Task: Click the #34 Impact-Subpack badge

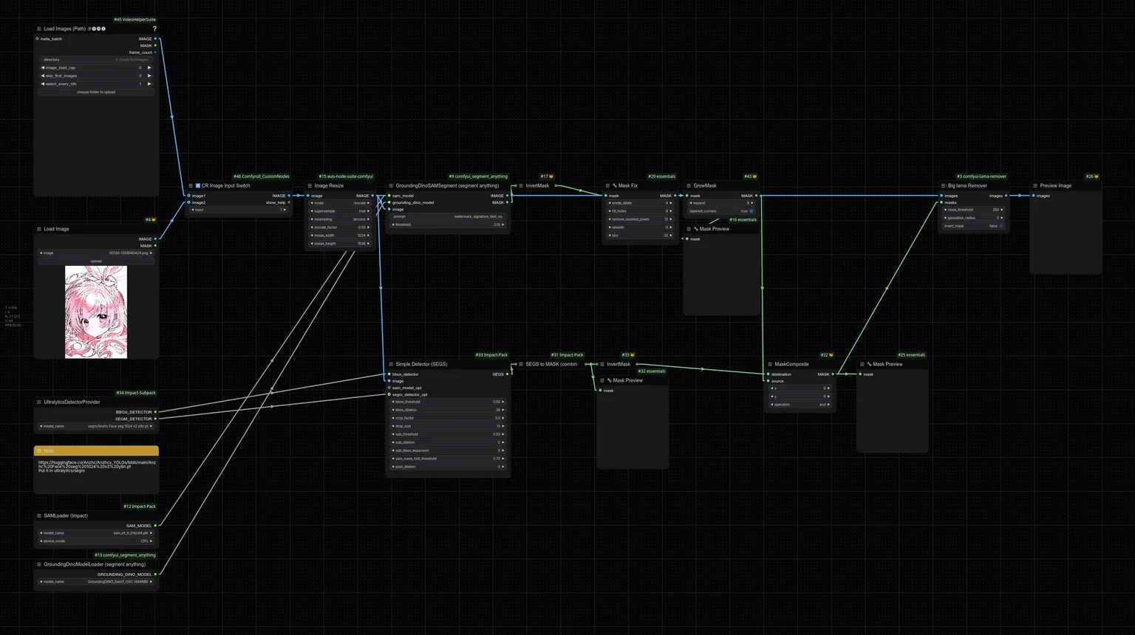Action: [136, 394]
